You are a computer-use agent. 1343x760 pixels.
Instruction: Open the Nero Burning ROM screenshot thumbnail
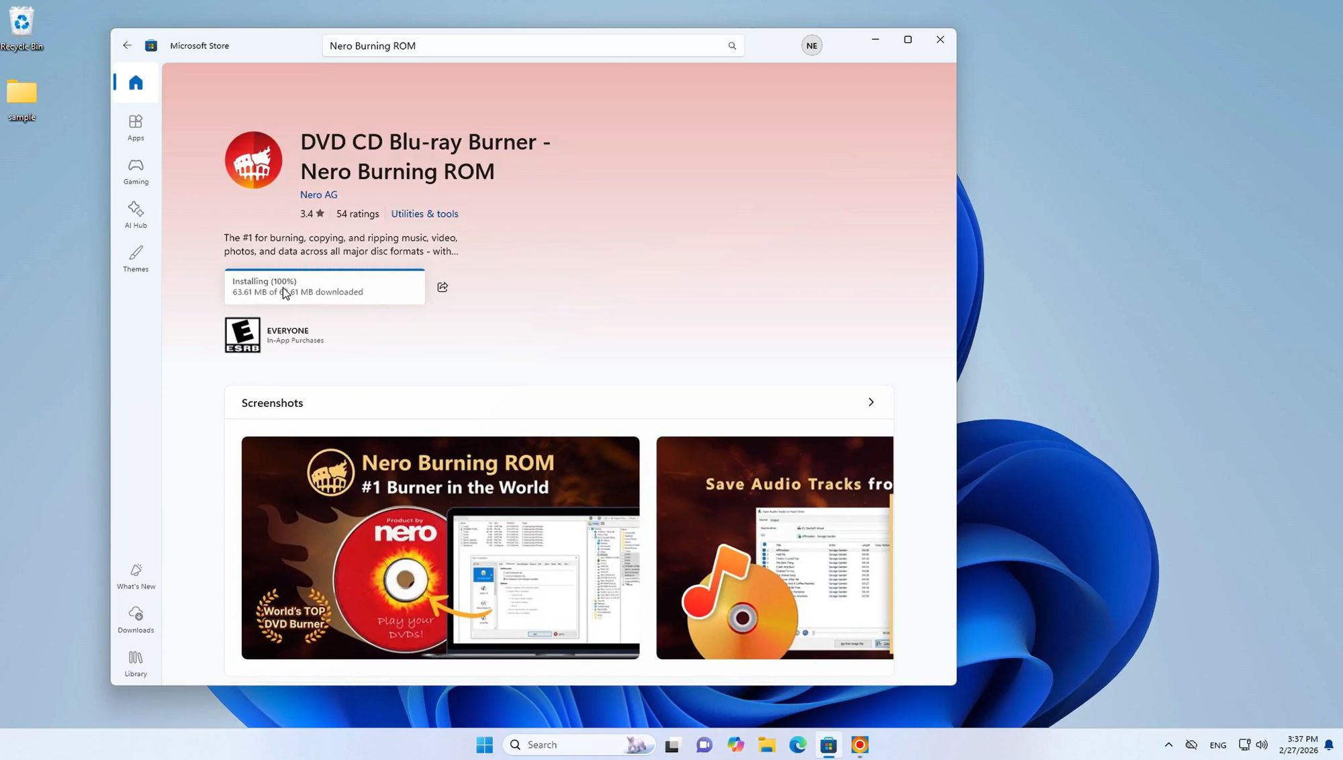click(440, 547)
